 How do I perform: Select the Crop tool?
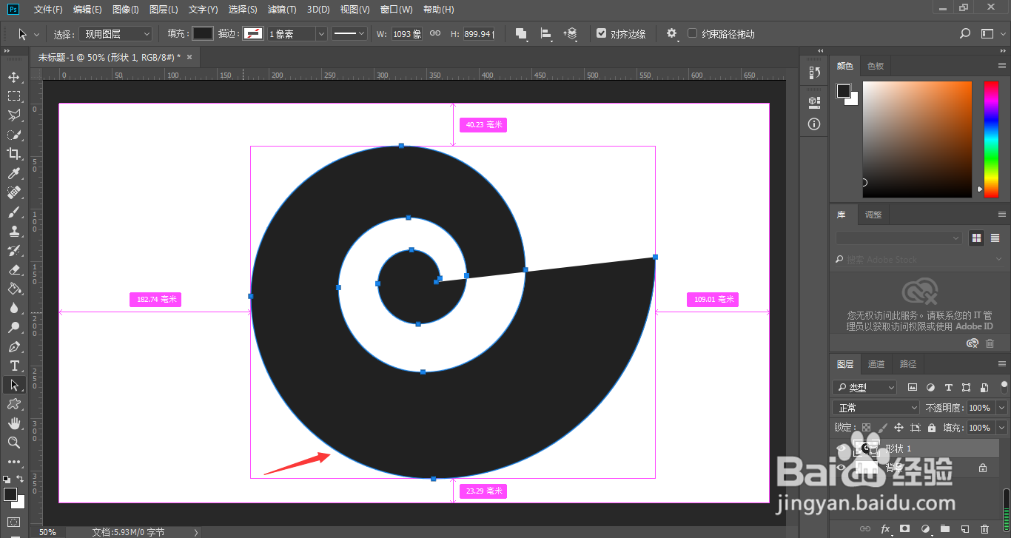click(x=13, y=154)
